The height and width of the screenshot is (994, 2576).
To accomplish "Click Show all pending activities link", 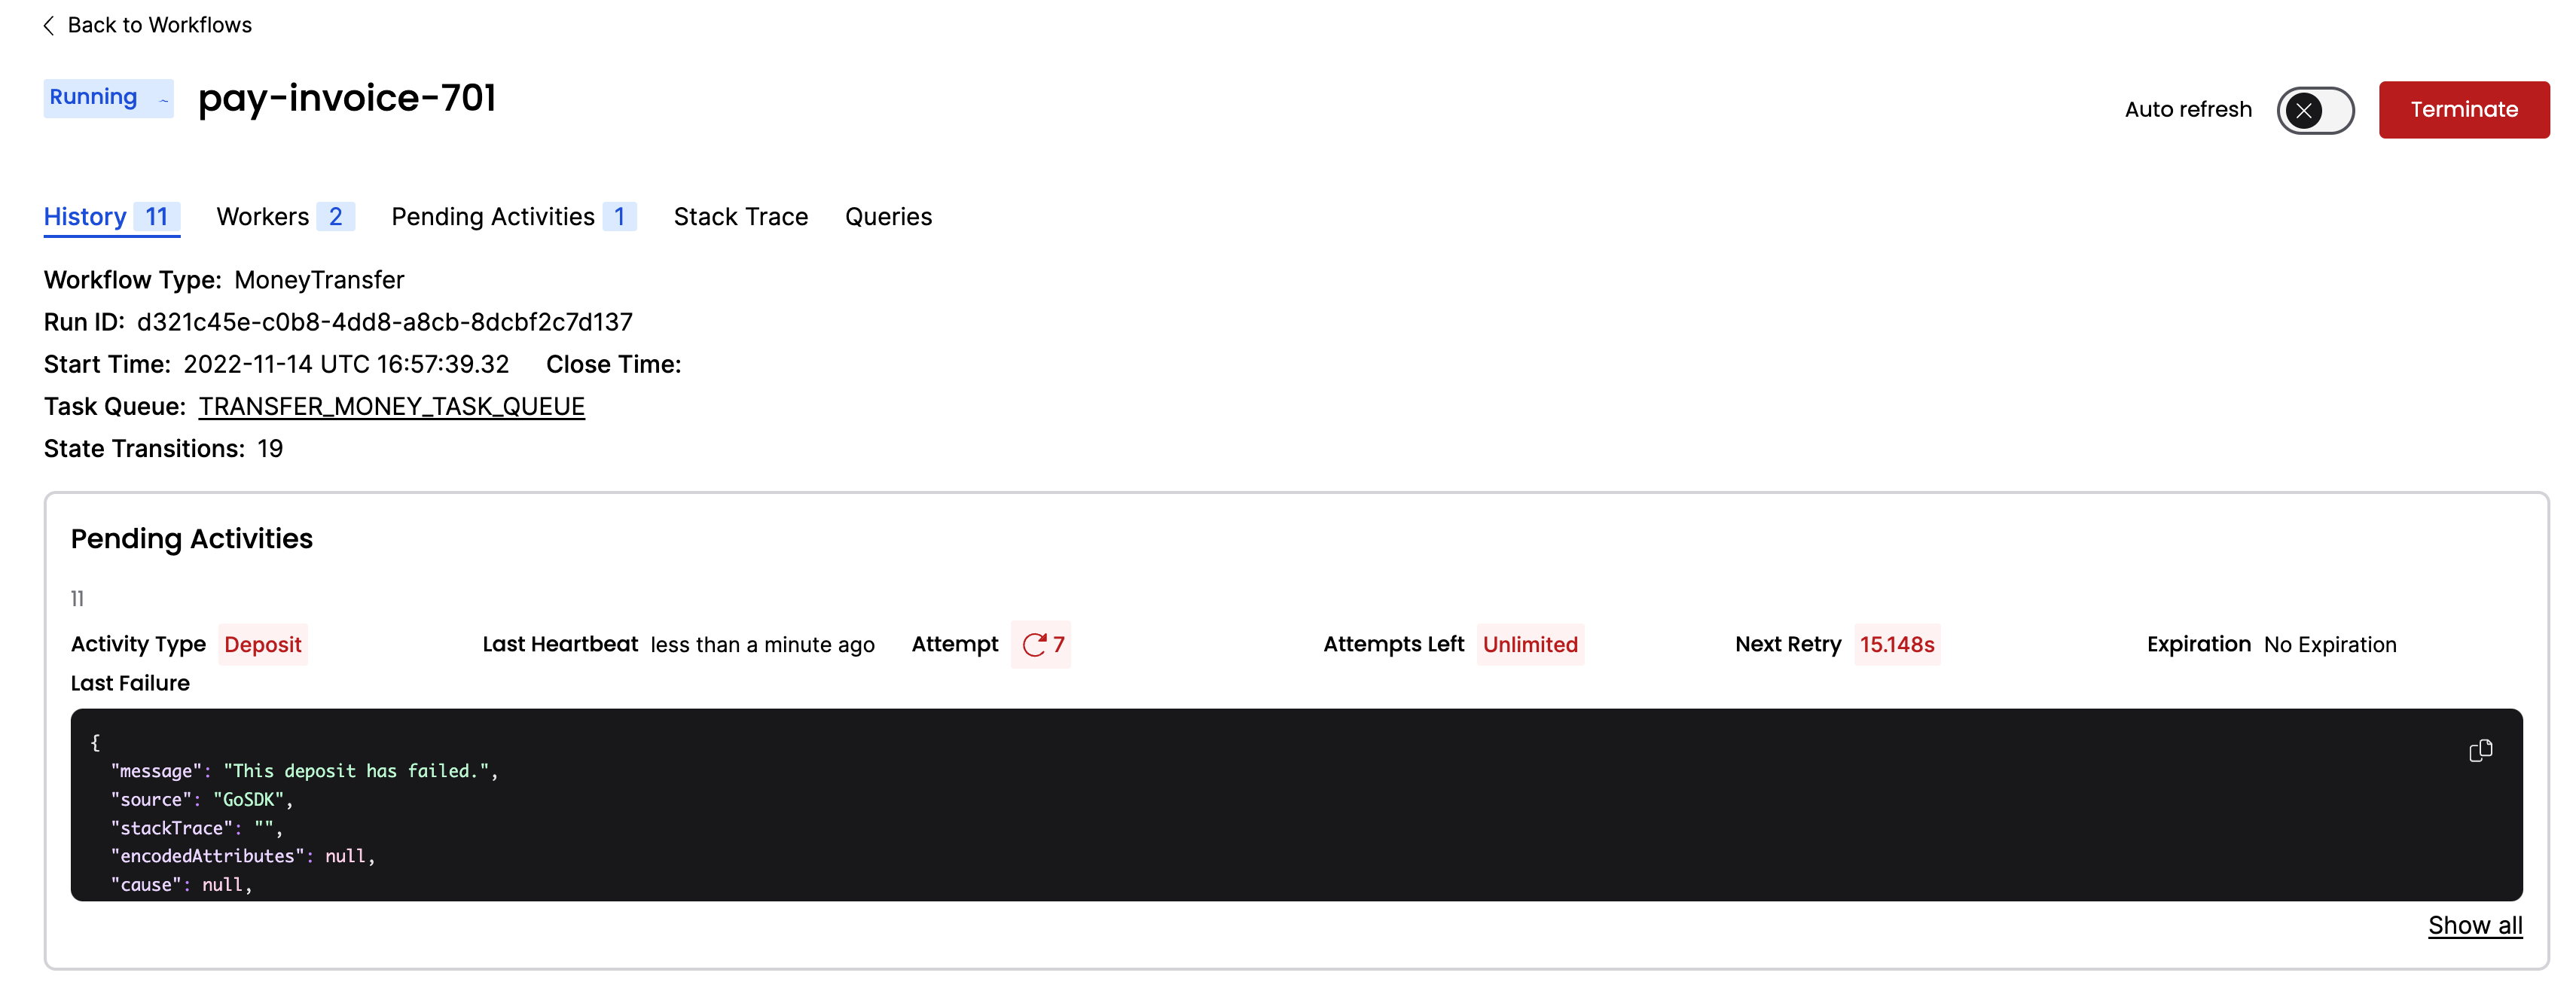I will tap(2474, 925).
